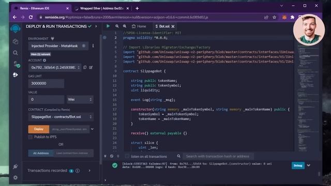Clear the terminal console icon

pyautogui.click(x=112, y=156)
